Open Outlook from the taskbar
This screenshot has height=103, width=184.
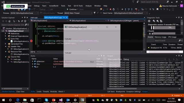(x=68, y=100)
